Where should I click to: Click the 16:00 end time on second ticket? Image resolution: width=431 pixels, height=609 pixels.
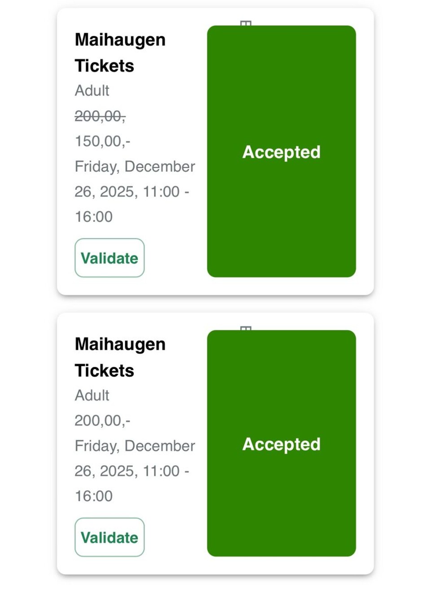point(94,496)
